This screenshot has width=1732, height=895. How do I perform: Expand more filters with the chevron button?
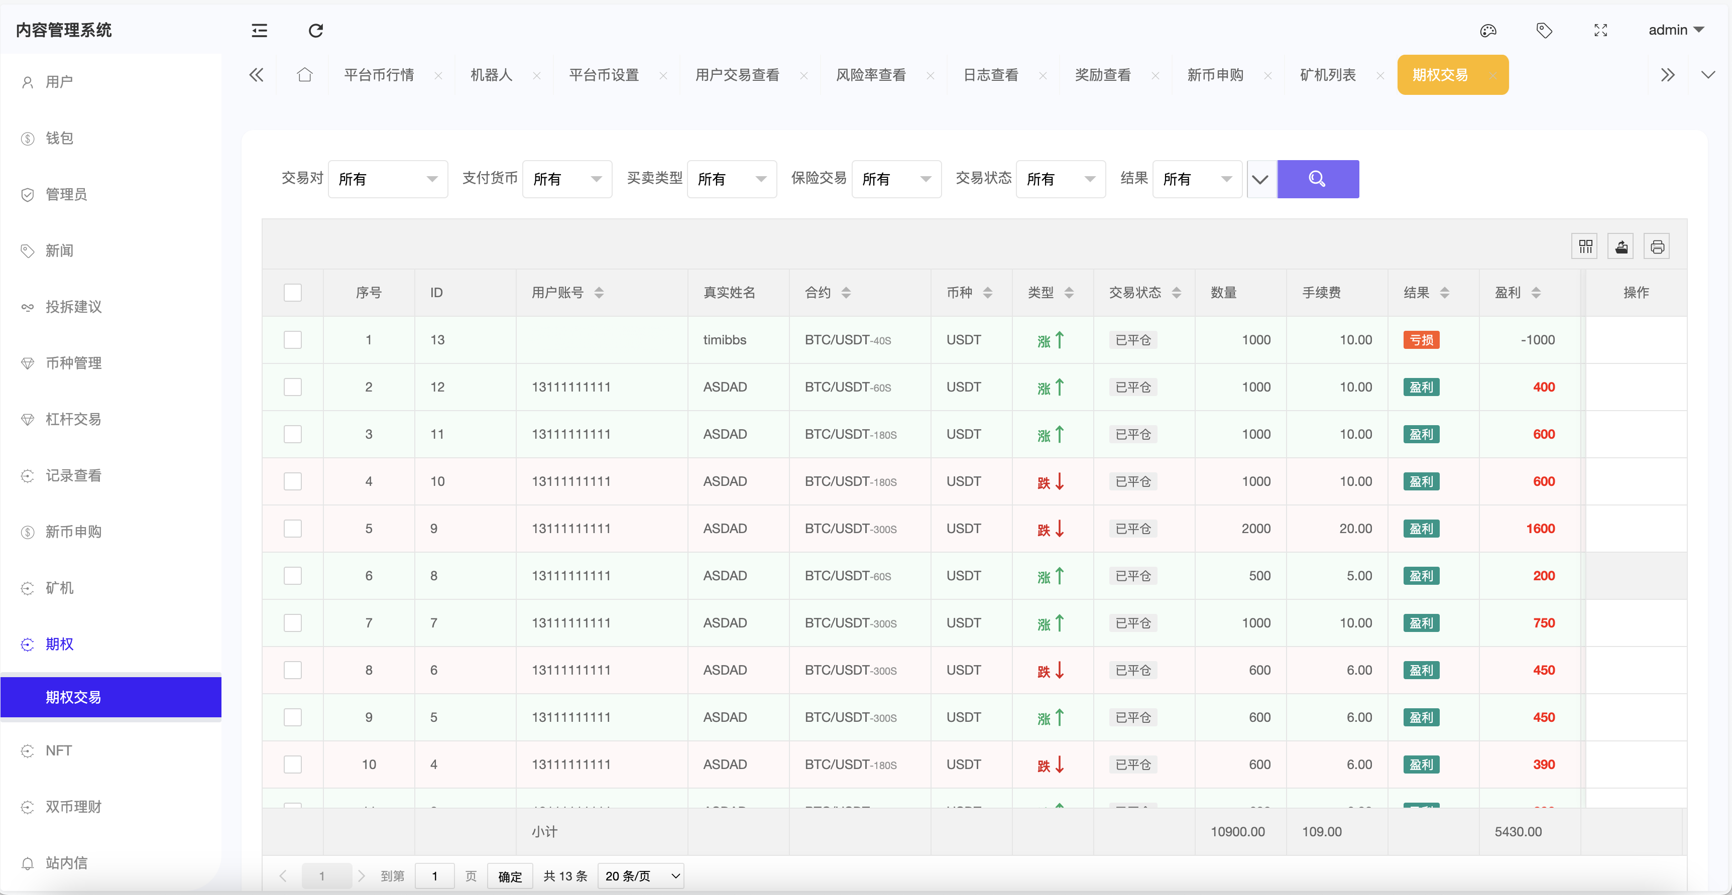pos(1260,179)
